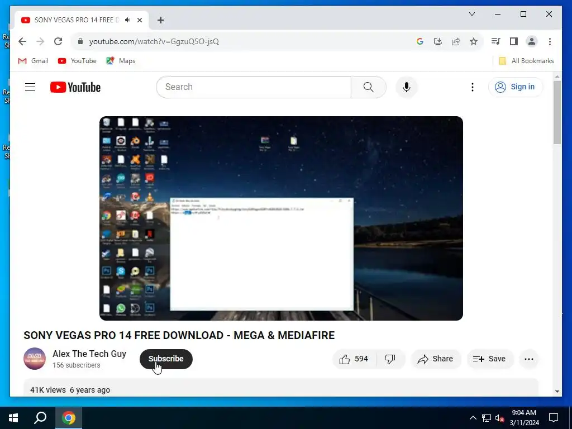572x429 pixels.
Task: Open the Chrome profile avatar
Action: (x=532, y=41)
